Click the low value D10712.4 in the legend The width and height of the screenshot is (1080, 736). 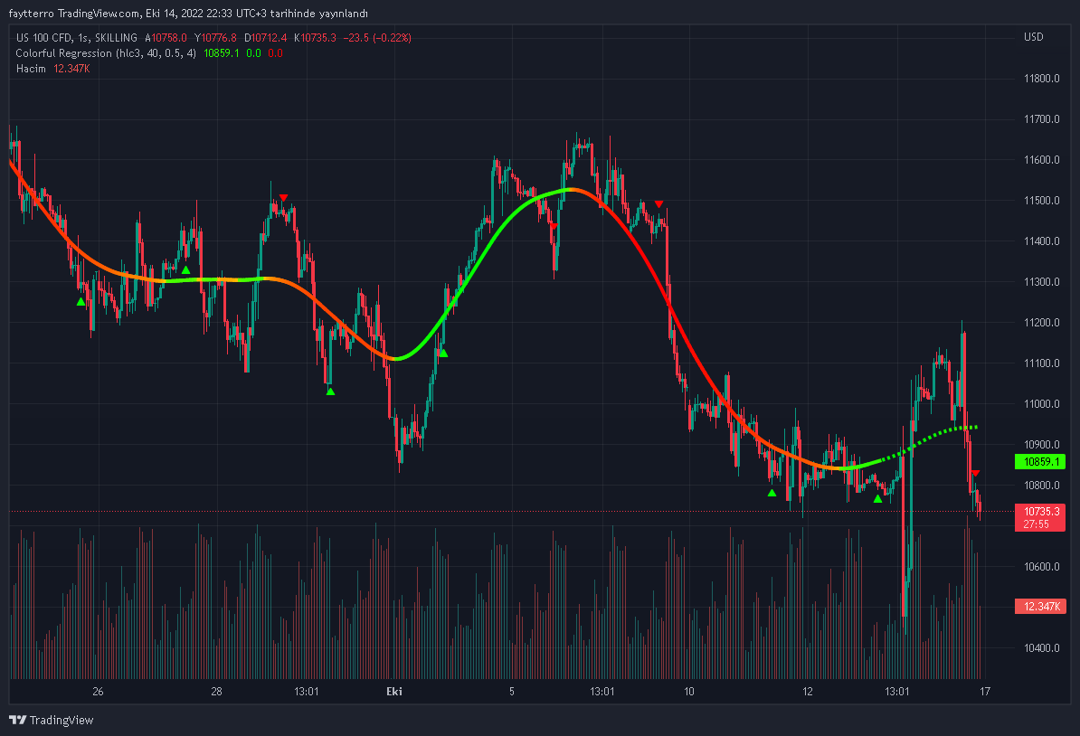[265, 38]
